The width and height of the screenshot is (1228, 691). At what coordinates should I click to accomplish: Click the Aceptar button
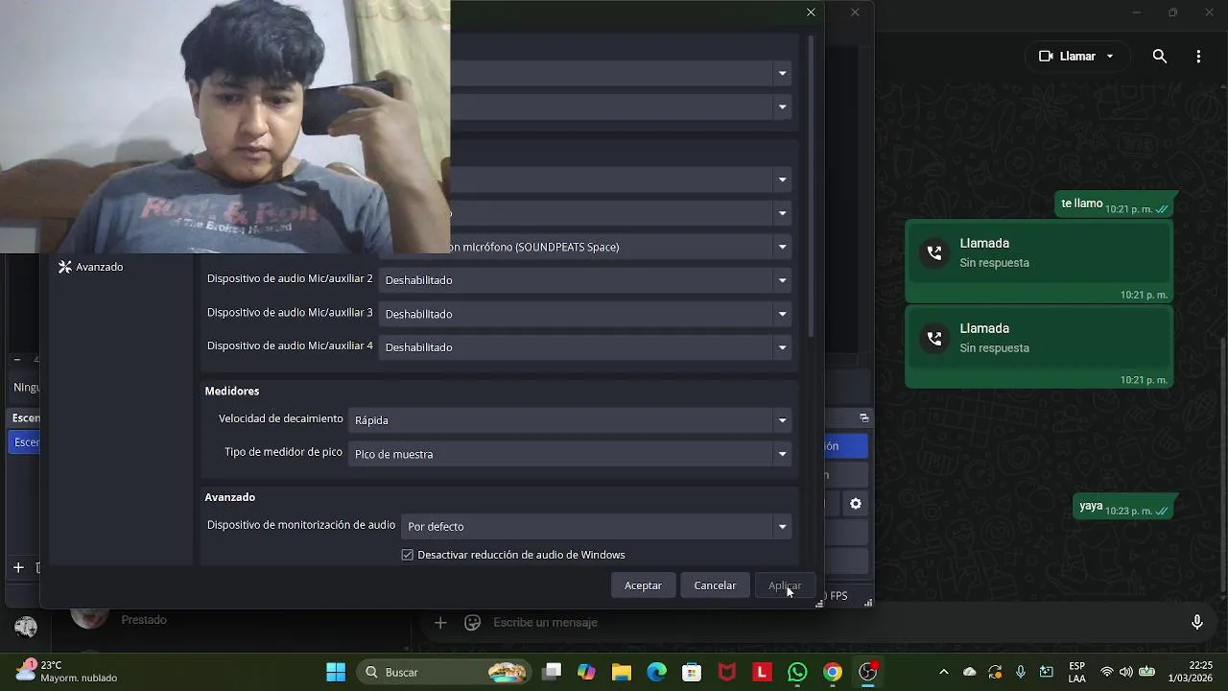click(643, 585)
